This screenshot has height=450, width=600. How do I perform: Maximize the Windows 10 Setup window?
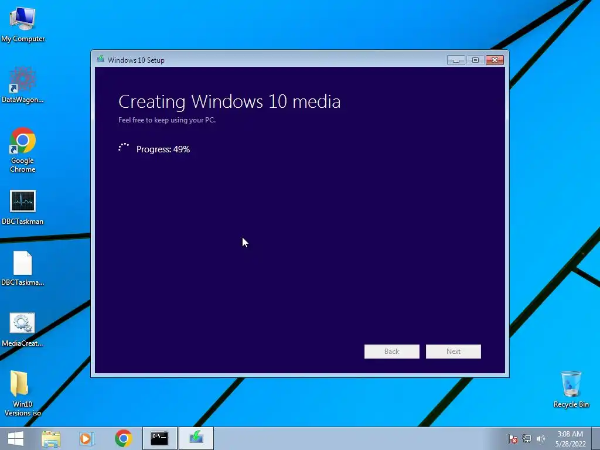475,60
